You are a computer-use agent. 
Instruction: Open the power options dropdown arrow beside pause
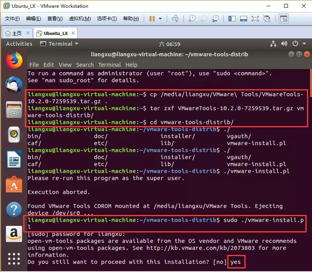[x=160, y=19]
